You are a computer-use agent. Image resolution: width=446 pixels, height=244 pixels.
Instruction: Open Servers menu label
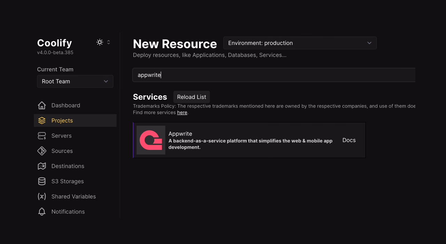(61, 136)
